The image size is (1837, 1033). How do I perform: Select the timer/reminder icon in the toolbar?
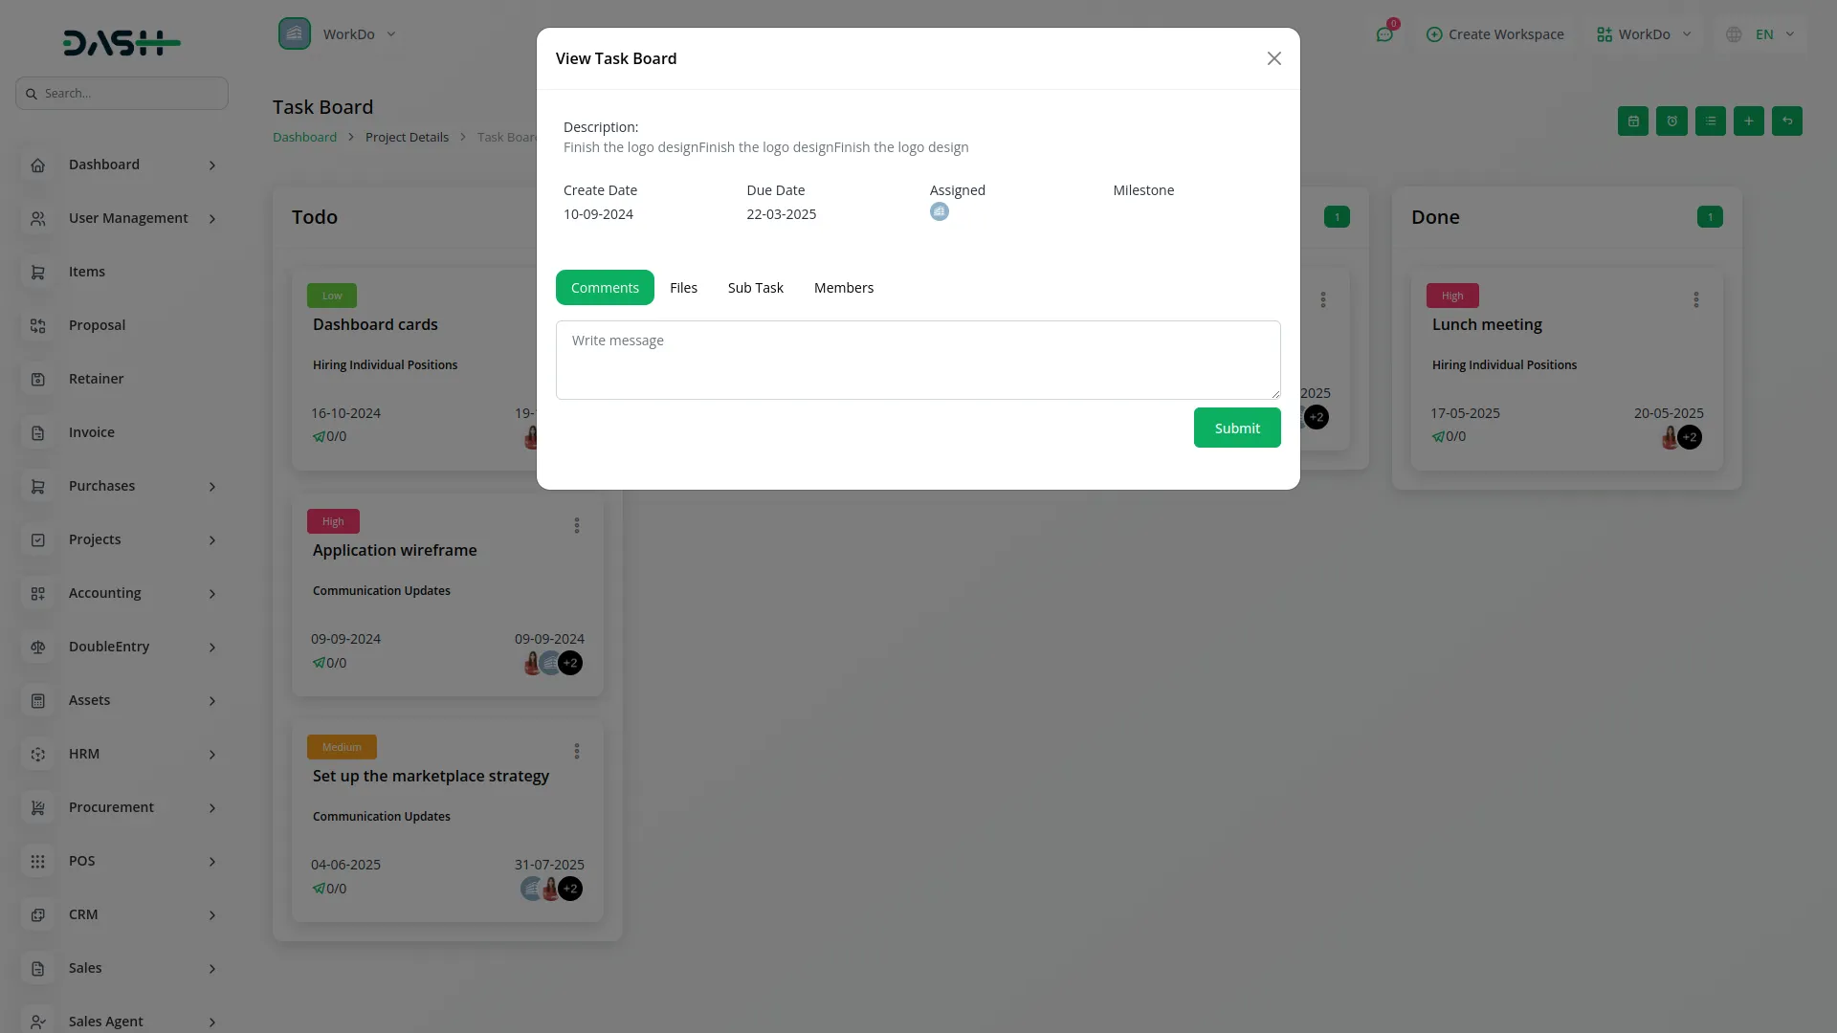click(x=1671, y=121)
